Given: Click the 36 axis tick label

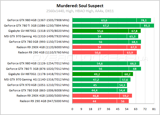Looking at the screenshot, I should click(x=108, y=109).
